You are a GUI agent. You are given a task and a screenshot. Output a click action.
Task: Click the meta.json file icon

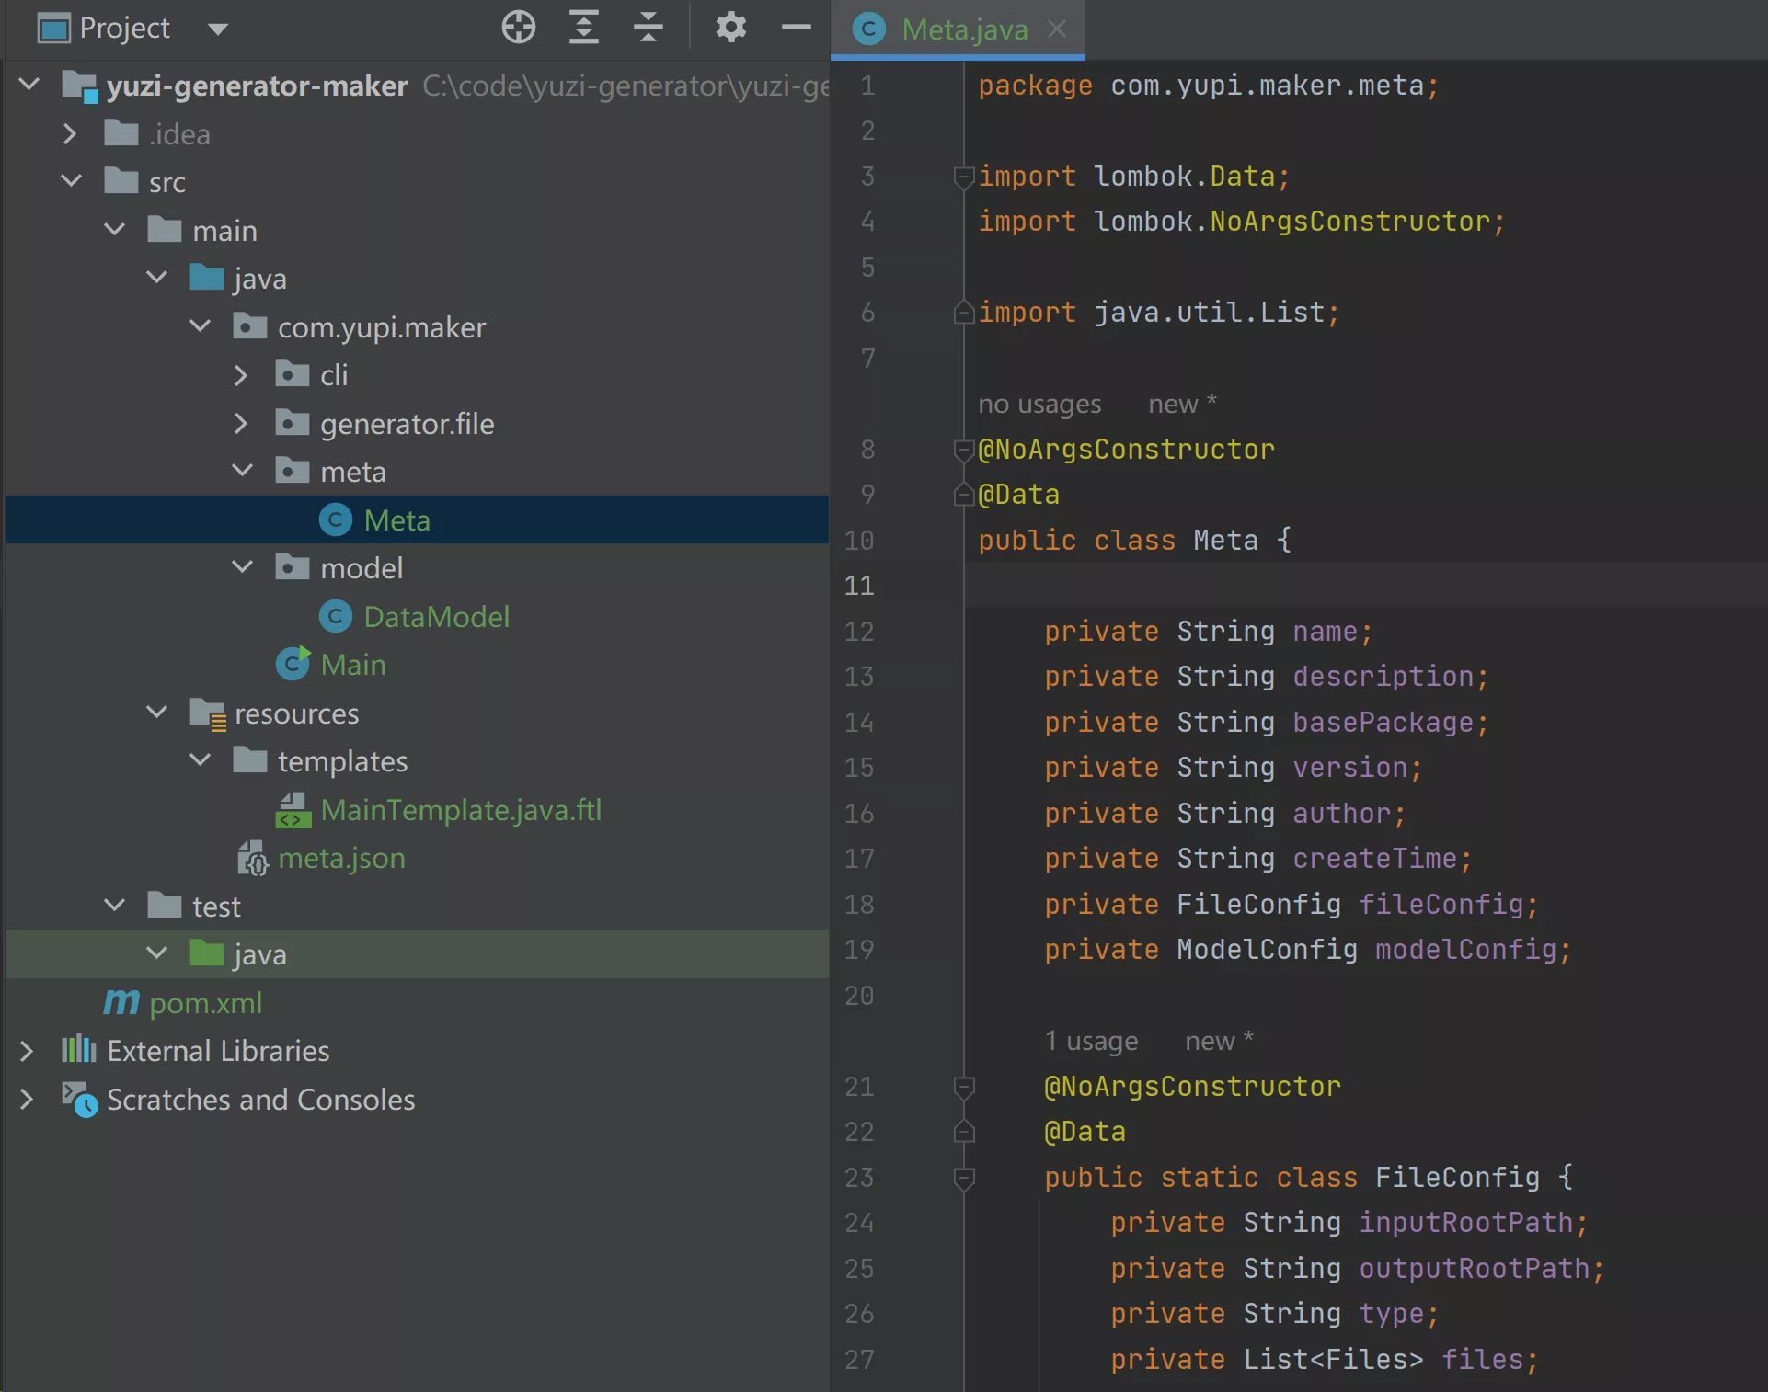[252, 858]
